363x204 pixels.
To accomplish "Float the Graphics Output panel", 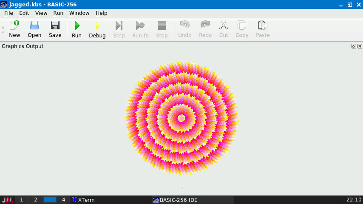I will pyautogui.click(x=354, y=46).
